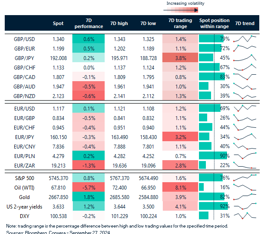Select the GBP/EUR row label
This screenshot has height=234, width=261.
pyautogui.click(x=25, y=49)
